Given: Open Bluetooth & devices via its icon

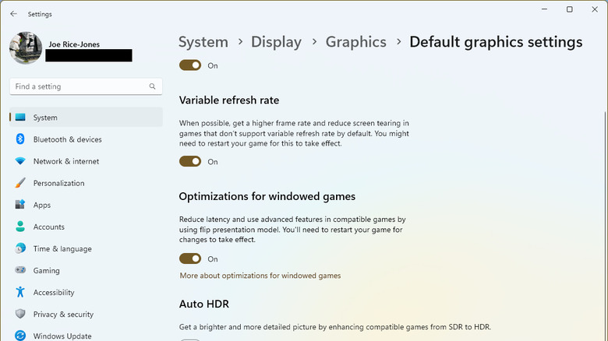Looking at the screenshot, I should [20, 139].
